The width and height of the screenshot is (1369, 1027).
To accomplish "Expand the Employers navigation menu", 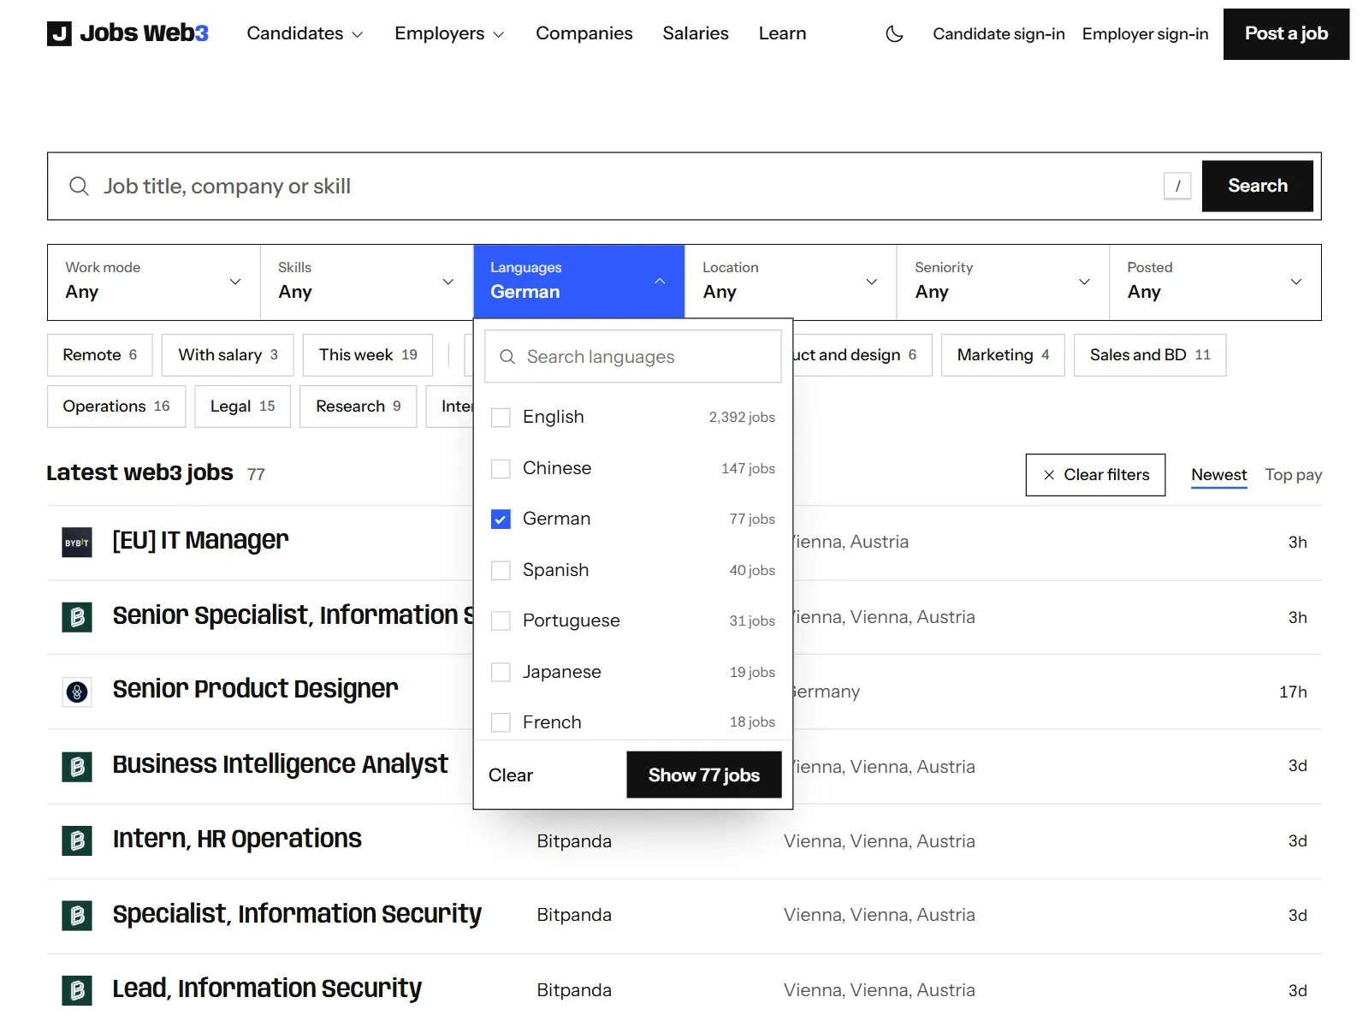I will [449, 33].
